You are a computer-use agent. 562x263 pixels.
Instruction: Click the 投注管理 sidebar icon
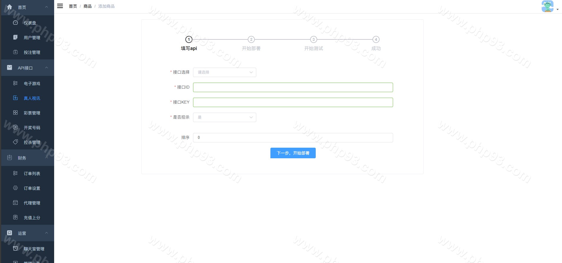coord(16,52)
